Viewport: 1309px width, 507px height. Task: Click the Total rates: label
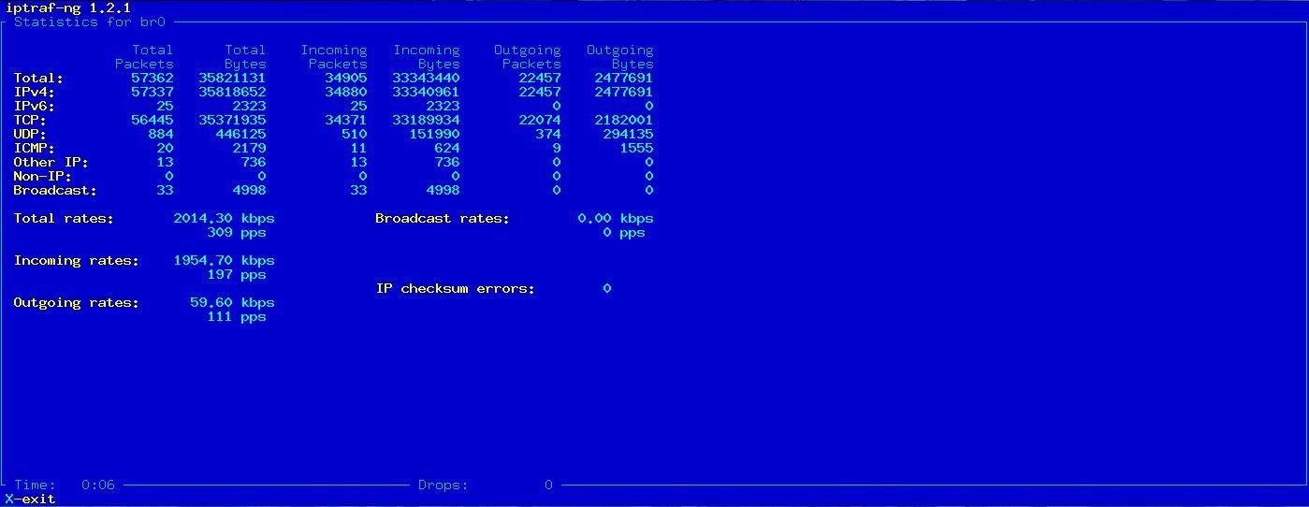tap(64, 218)
